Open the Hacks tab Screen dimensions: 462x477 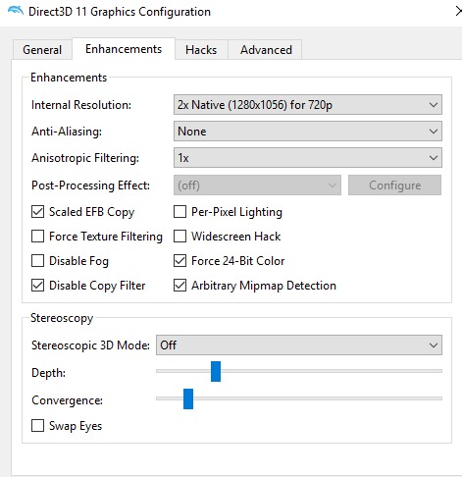(x=201, y=50)
